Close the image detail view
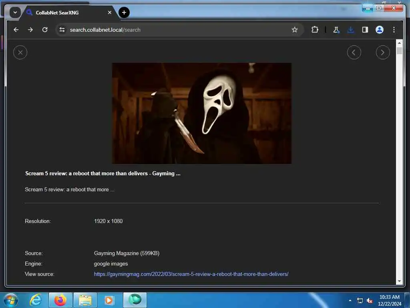The height and width of the screenshot is (308, 410). (x=20, y=53)
